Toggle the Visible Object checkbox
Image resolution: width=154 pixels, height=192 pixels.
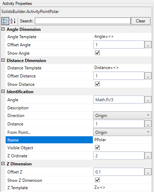[x=97, y=148]
